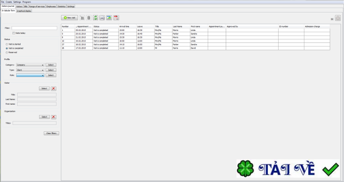
Task: Click the visitor Last Name field
Action: coord(37,100)
